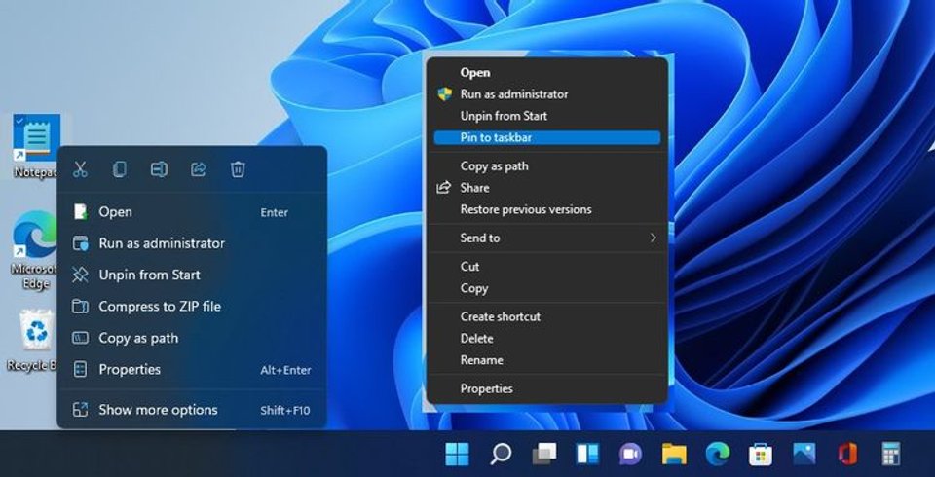Open the Windows Start button
This screenshot has width=935, height=477.
tap(458, 455)
